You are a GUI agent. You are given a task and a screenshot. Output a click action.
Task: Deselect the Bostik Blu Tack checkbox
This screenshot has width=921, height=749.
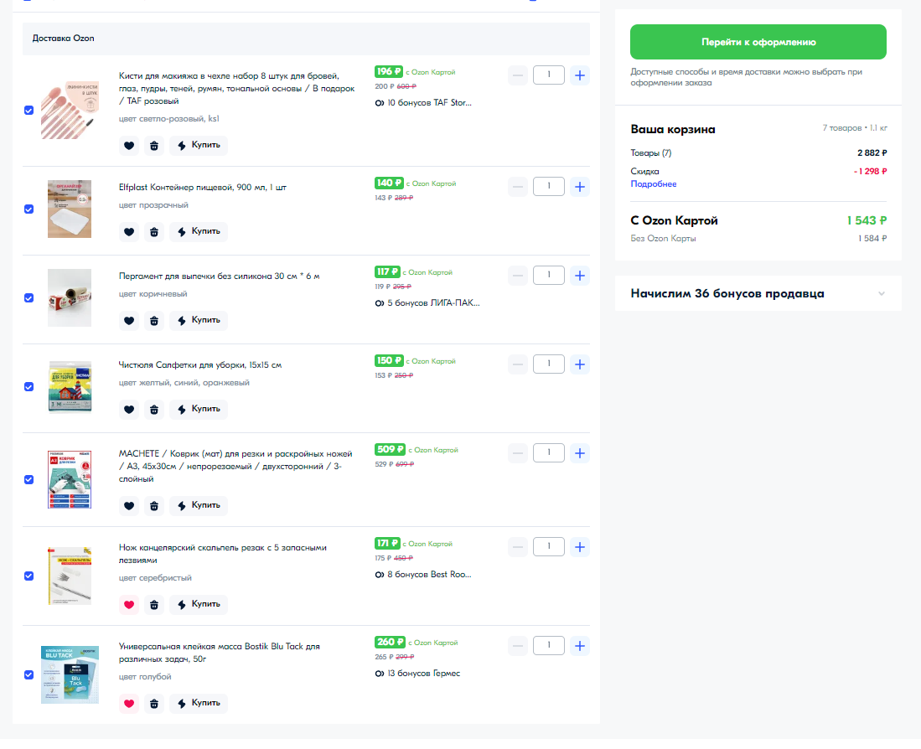(28, 674)
